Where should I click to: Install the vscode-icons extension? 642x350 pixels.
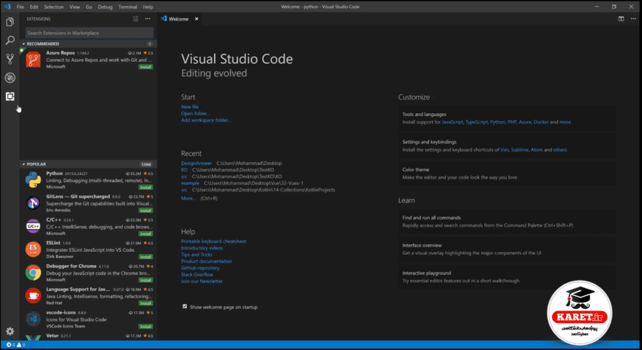[x=145, y=327]
